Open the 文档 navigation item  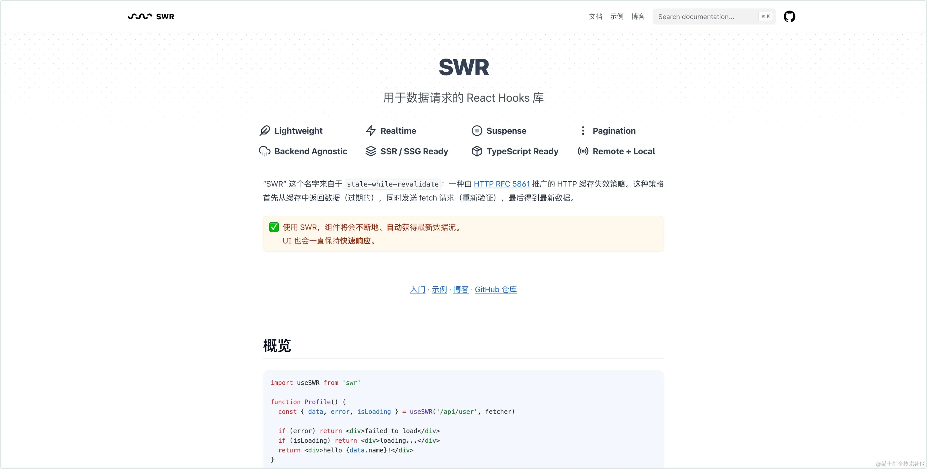pyautogui.click(x=595, y=17)
